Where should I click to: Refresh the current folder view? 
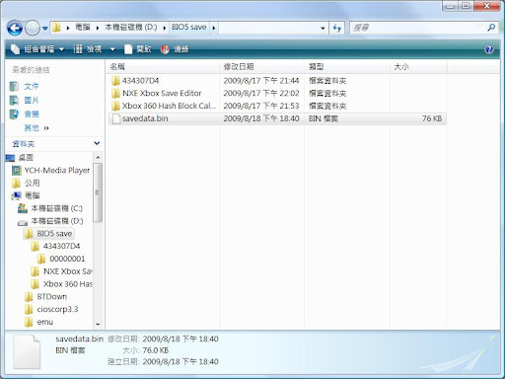click(337, 28)
